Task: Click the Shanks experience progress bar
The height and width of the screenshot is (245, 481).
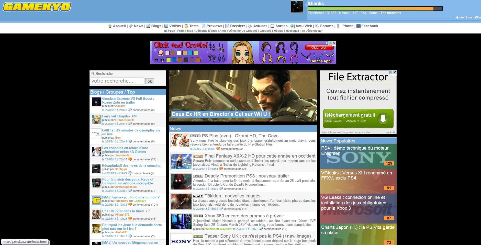Action: click(375, 8)
